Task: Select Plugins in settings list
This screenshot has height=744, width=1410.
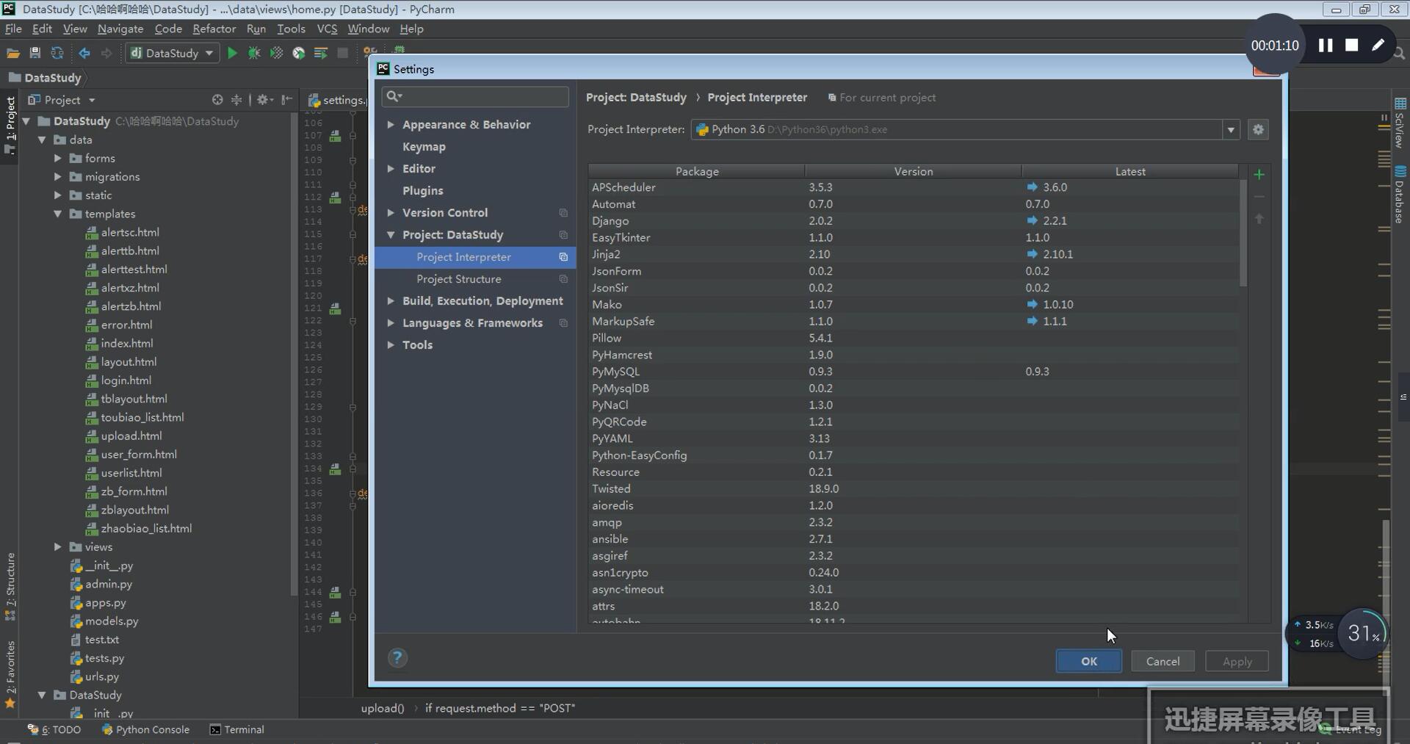Action: (x=422, y=191)
